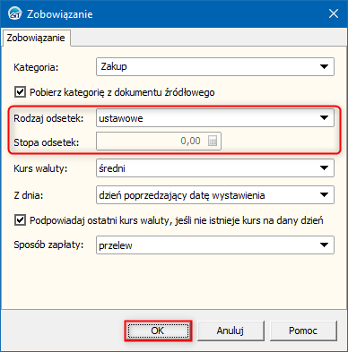
Task: Open the calculator icon in Stopa odsetek field
Action: click(x=213, y=141)
